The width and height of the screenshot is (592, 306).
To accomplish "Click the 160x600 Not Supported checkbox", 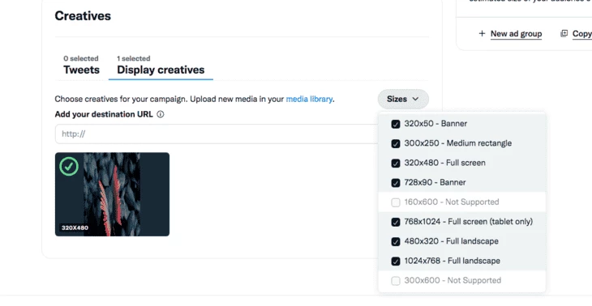I will point(396,202).
